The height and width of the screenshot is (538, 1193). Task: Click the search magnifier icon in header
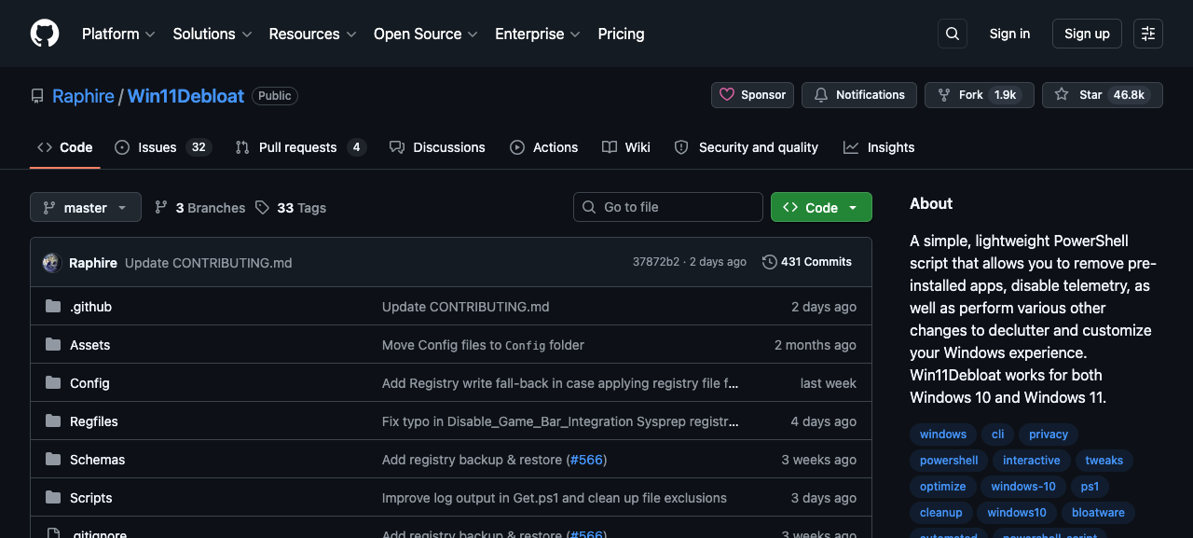(x=953, y=34)
